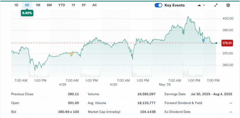Click the 390.00 axis label
Image resolution: width=240 pixels, height=118 pixels.
(x=228, y=30)
